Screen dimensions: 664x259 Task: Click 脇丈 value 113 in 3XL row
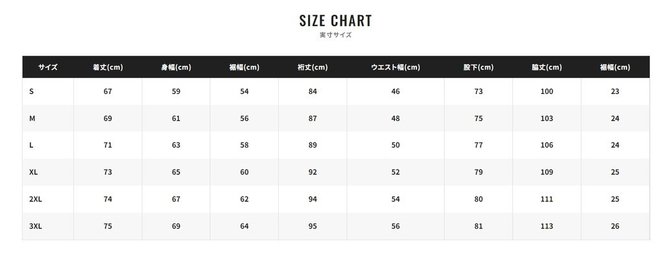click(547, 227)
